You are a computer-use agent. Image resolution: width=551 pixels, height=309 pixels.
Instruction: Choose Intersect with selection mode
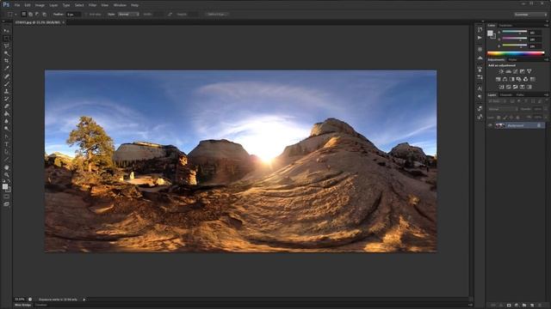click(x=44, y=15)
